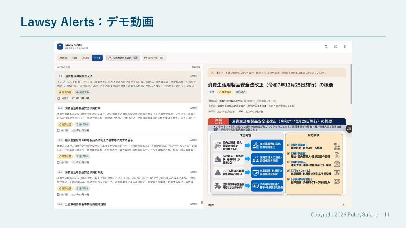Open the search icon in header

coord(326,47)
